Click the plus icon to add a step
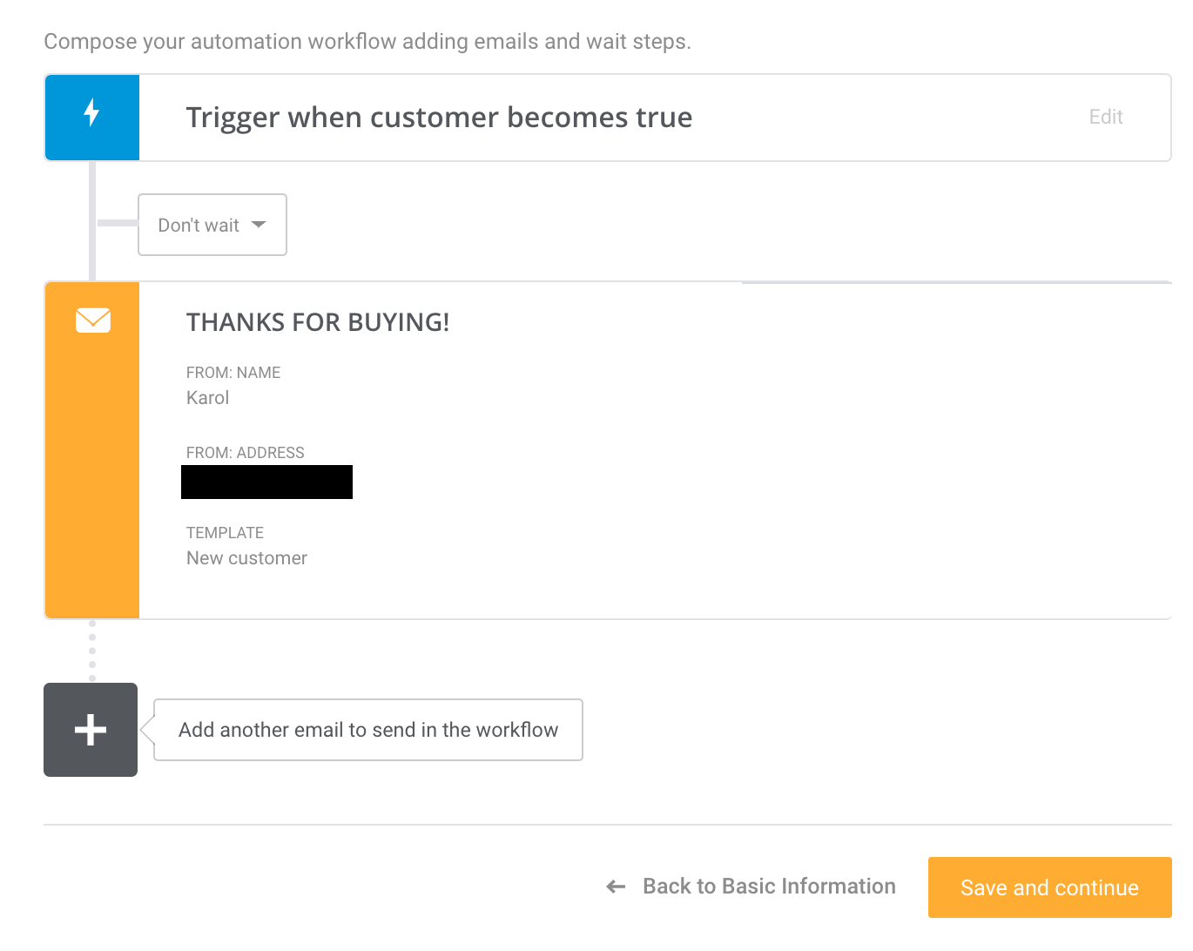The height and width of the screenshot is (951, 1193). tap(90, 730)
